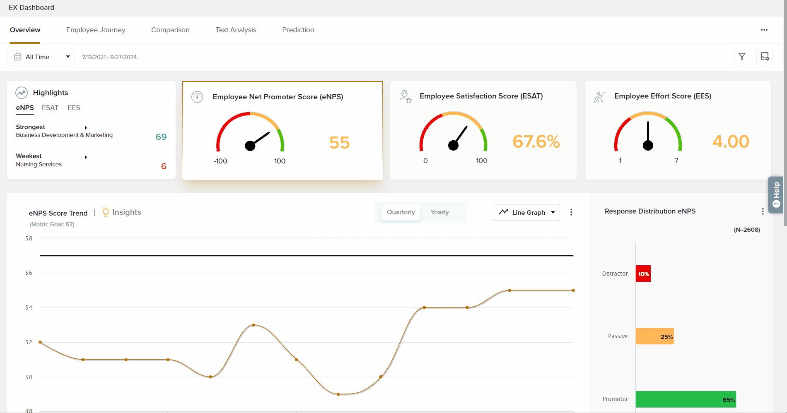Click the green Promoter 65% bar
The height and width of the screenshot is (413, 787).
point(686,399)
